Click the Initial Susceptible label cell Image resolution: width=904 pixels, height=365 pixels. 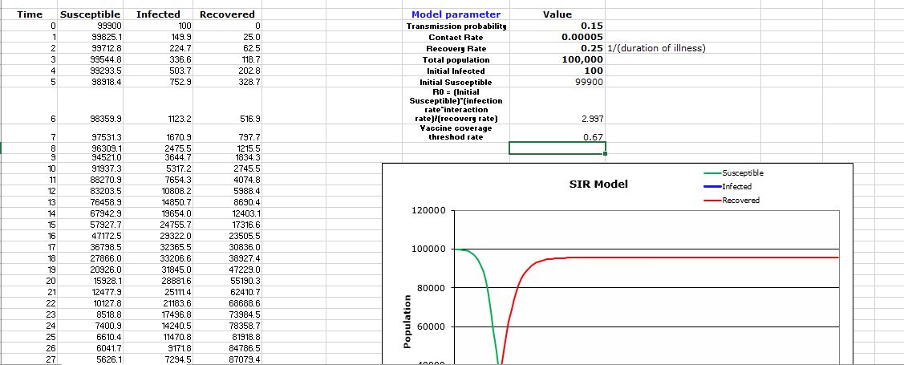[x=456, y=83]
